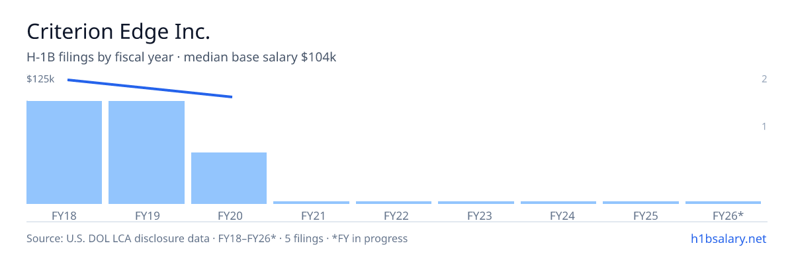The height and width of the screenshot is (264, 794).
Task: Click the thin FY21 bar
Action: [x=311, y=203]
